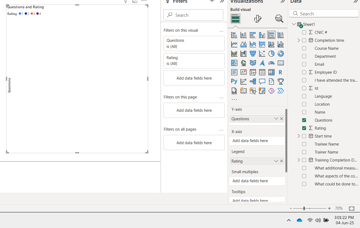Add the Q&A speech bubble visual
360x228 pixels.
click(x=262, y=81)
